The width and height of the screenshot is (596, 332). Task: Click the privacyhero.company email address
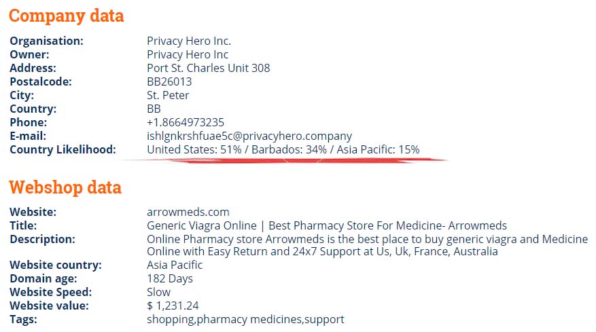[249, 136]
